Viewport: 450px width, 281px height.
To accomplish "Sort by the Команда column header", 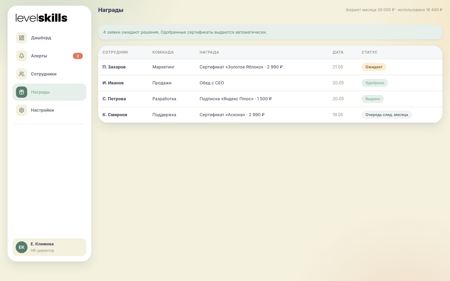I will pos(163,52).
